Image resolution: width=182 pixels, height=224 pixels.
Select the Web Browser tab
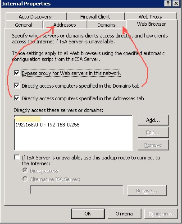pos(151,24)
